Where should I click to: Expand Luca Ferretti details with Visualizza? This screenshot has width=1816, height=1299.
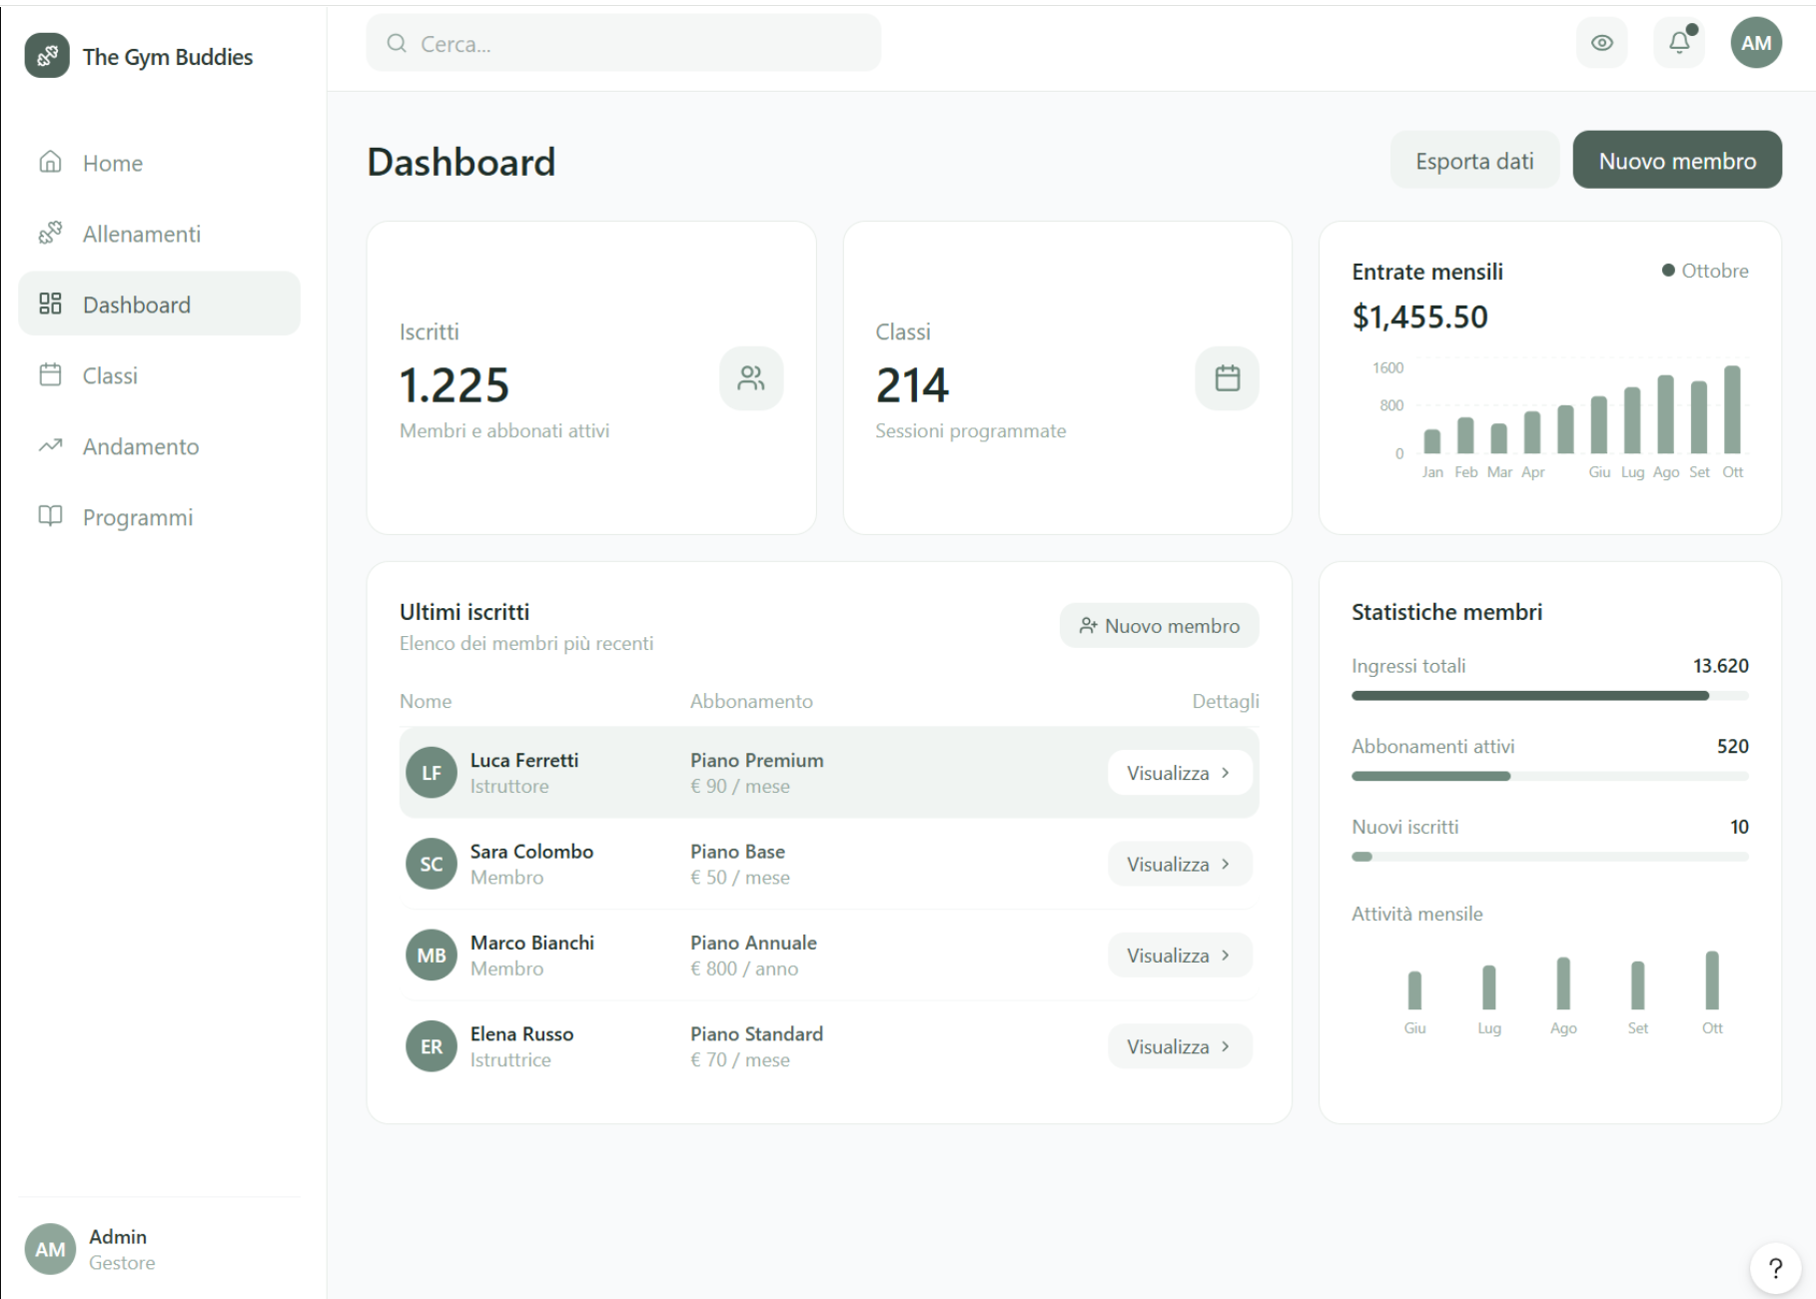point(1179,773)
